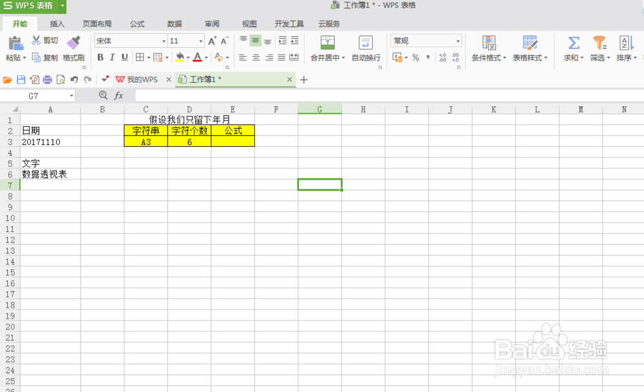Open the 开发工具 ribbon tab
Viewport: 644px width, 392px height.
point(289,24)
